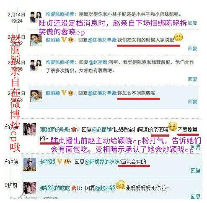Reply to the 我爱爱爱爱死你啦 comment
Image resolution: width=207 pixels, height=203 pixels.
[196, 197]
